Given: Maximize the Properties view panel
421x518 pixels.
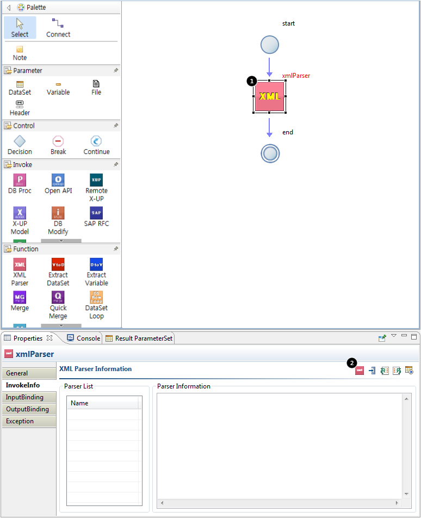Looking at the screenshot, I should [414, 337].
